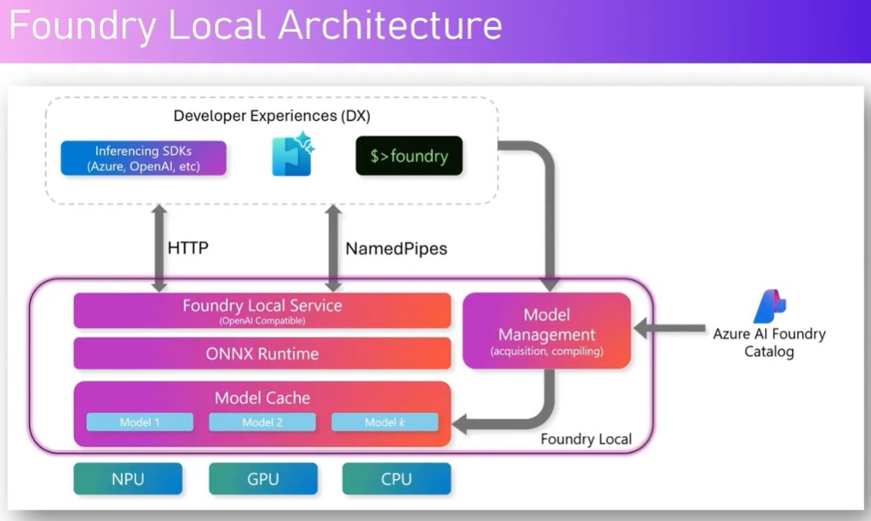Select the Model Management block
Image resolution: width=871 pixels, height=521 pixels.
coord(546,330)
